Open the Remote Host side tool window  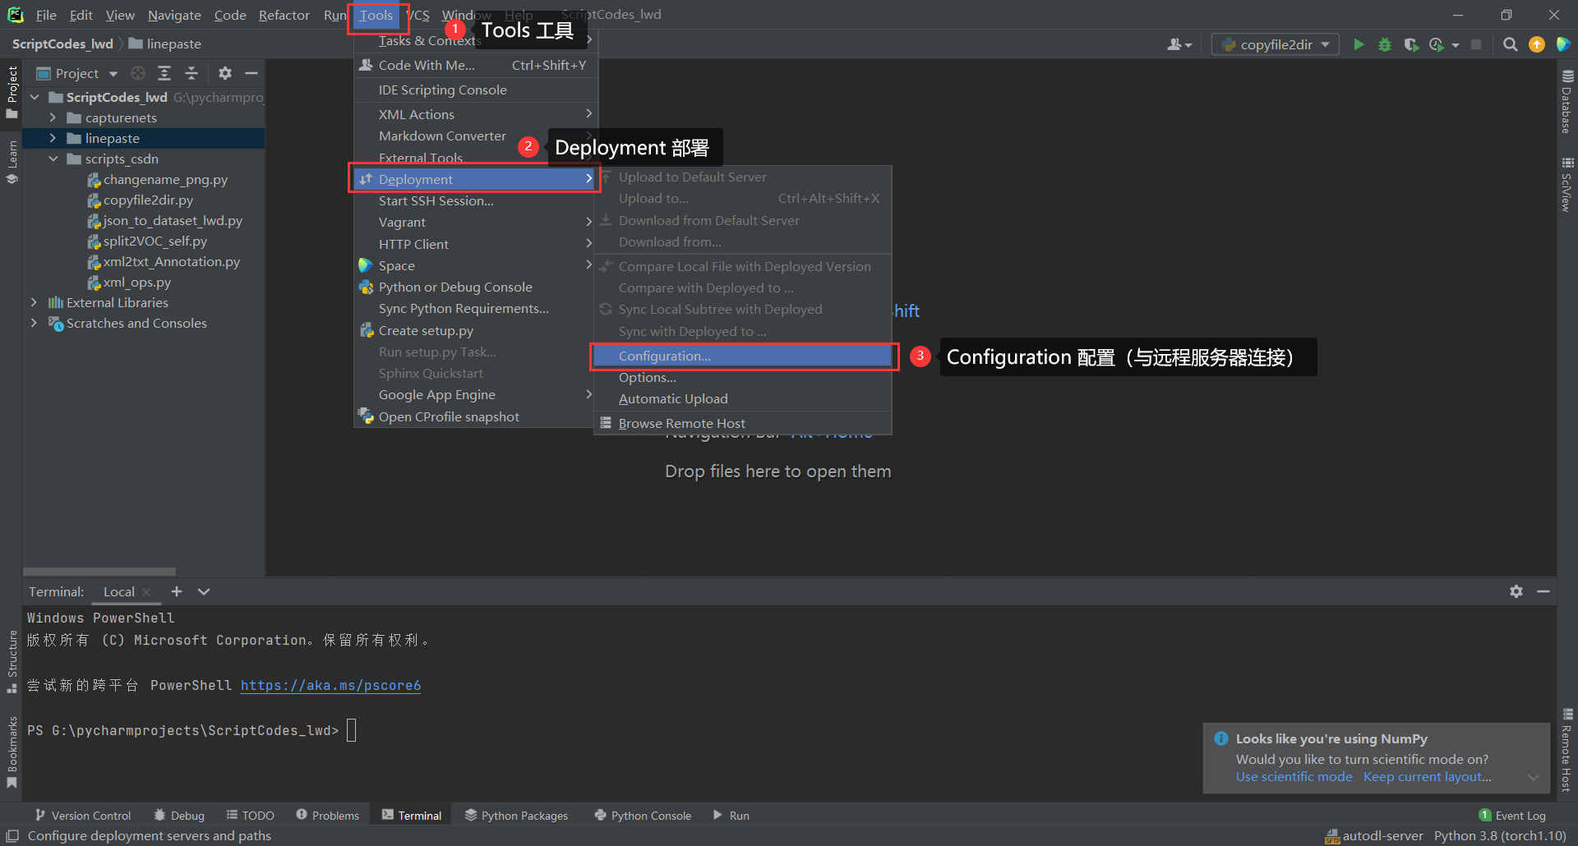click(1567, 750)
